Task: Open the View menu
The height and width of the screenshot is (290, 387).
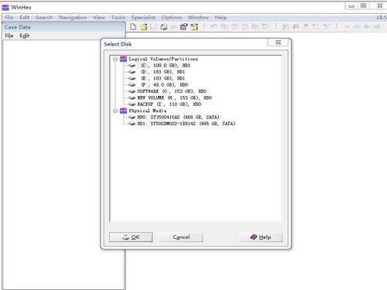Action: coord(99,17)
